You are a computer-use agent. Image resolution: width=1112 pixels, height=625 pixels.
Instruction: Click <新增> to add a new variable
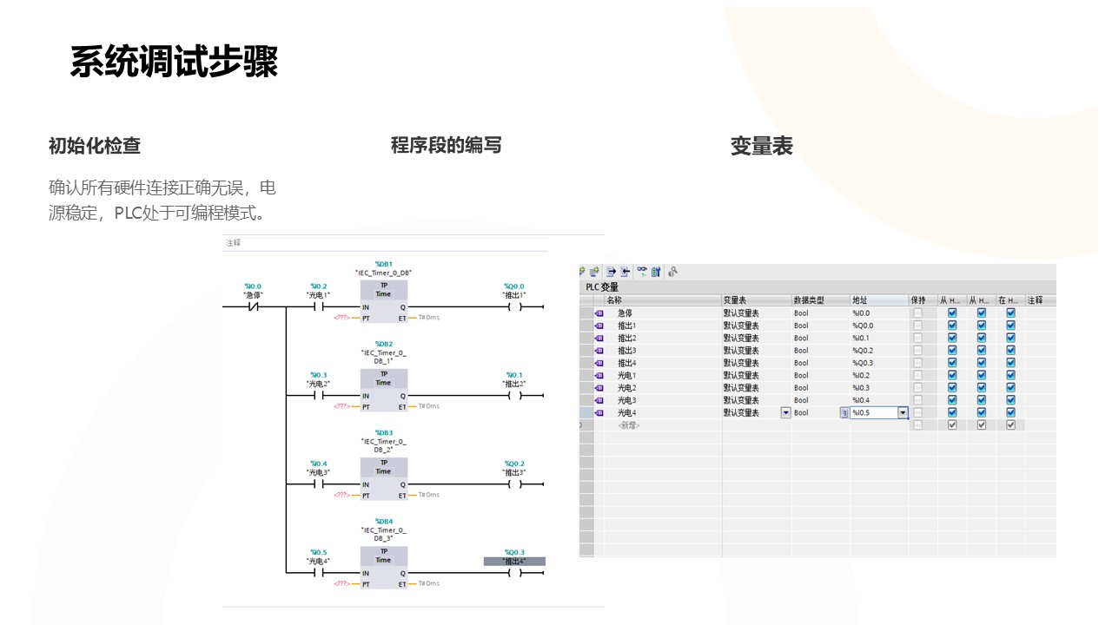(627, 424)
